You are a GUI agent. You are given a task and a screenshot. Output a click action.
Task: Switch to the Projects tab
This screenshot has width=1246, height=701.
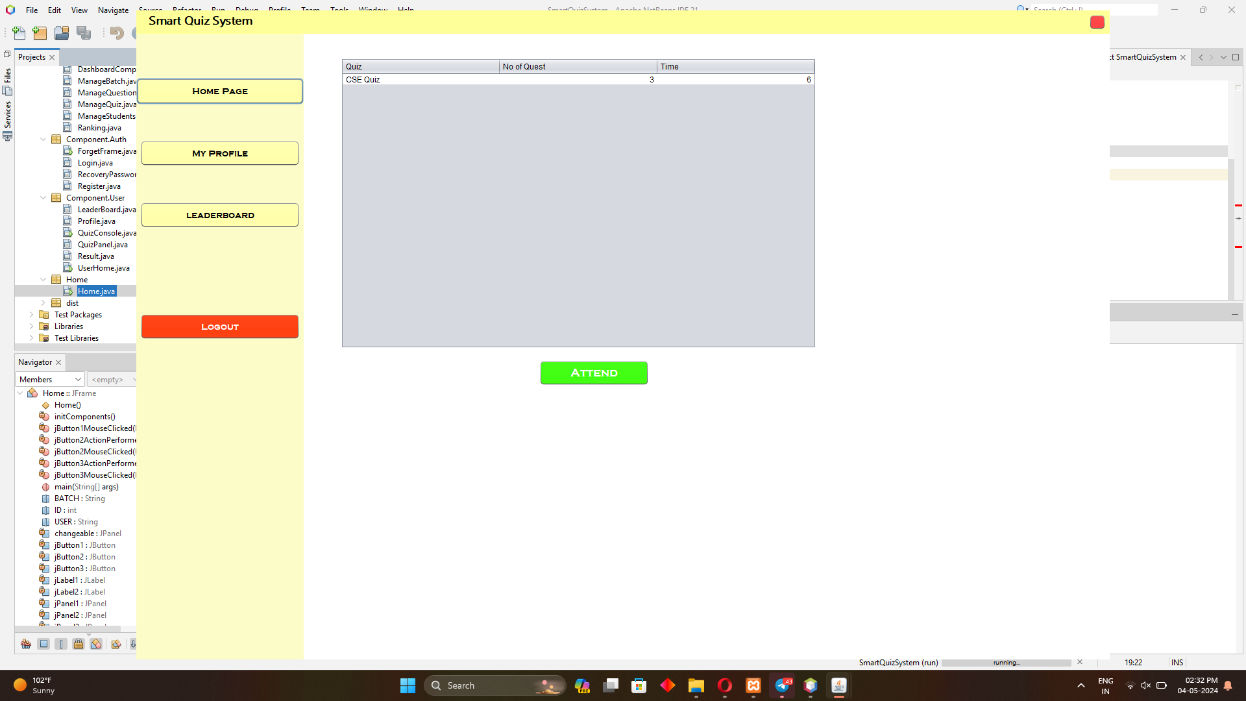coord(32,57)
